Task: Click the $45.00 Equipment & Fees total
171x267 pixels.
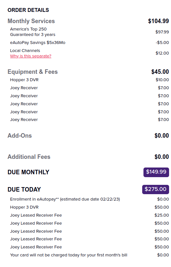Action: [x=160, y=72]
